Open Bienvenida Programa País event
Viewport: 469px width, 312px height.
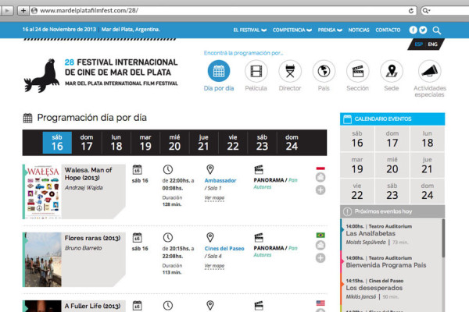tap(386, 265)
